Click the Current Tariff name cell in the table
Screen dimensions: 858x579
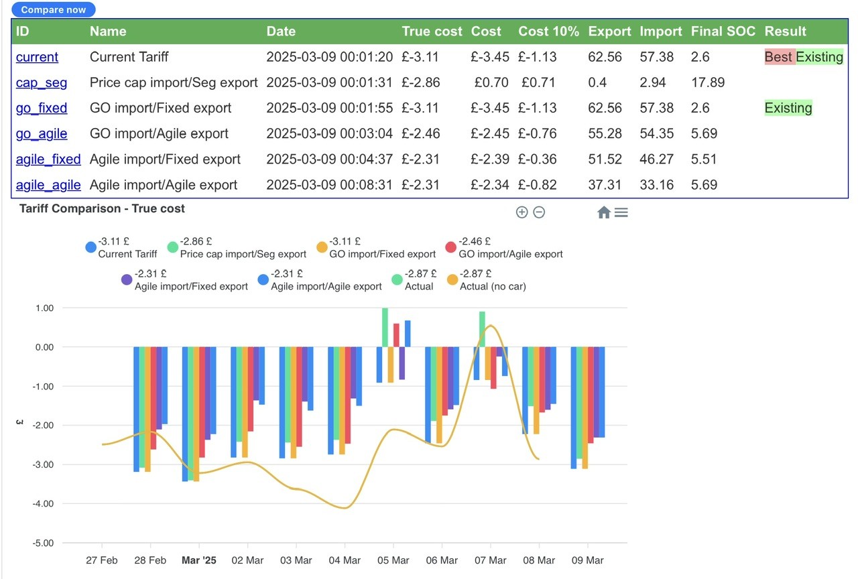point(130,57)
